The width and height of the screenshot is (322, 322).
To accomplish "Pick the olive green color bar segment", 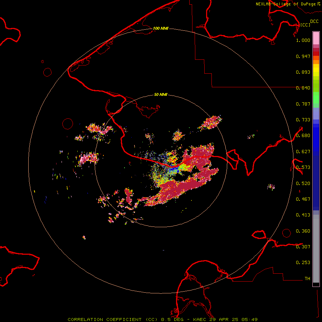I will point(316,86).
